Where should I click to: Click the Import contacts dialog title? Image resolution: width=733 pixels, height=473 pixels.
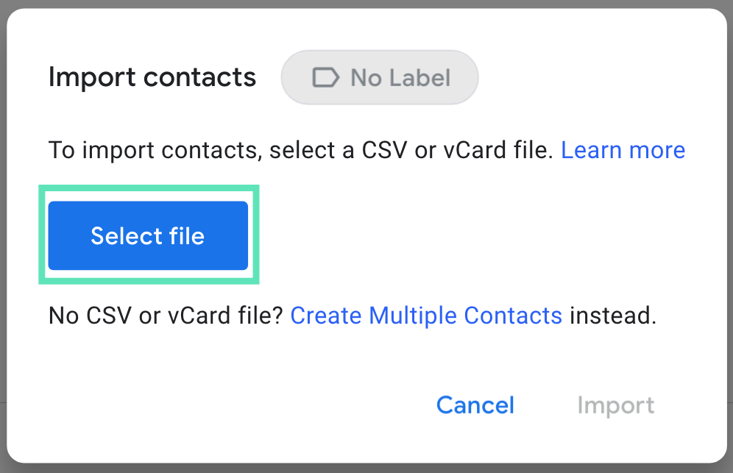coord(152,77)
